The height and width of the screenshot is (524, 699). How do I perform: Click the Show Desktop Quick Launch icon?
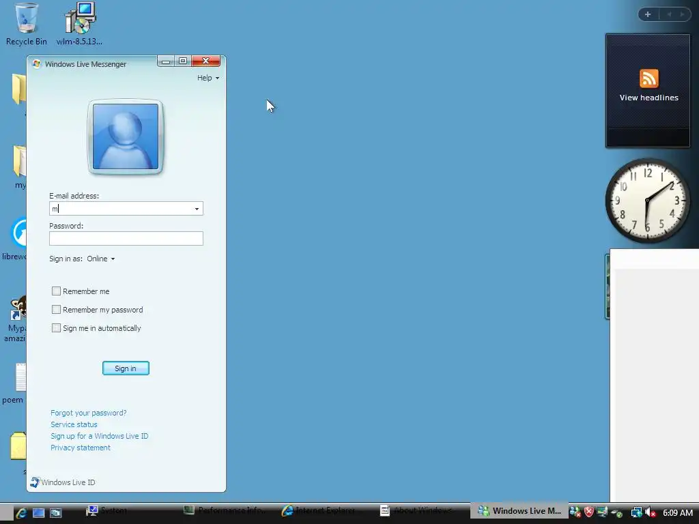point(39,512)
